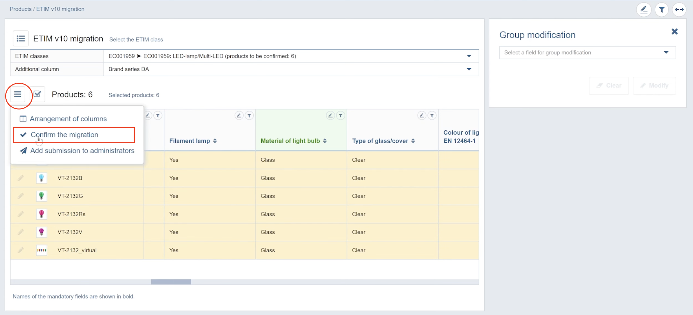The width and height of the screenshot is (693, 315).
Task: Click the Products breadcrumb link
Action: [21, 9]
